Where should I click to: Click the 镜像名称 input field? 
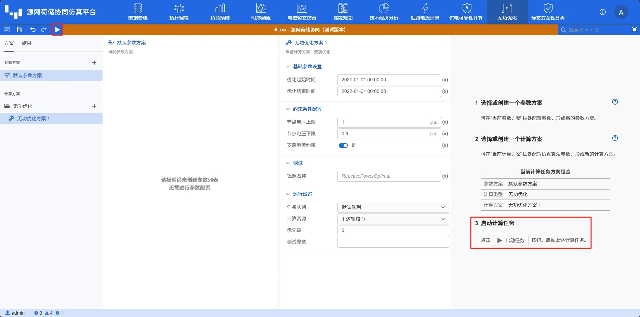point(389,176)
